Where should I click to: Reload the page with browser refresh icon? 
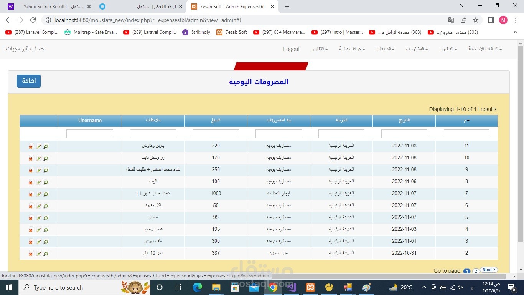[x=33, y=20]
